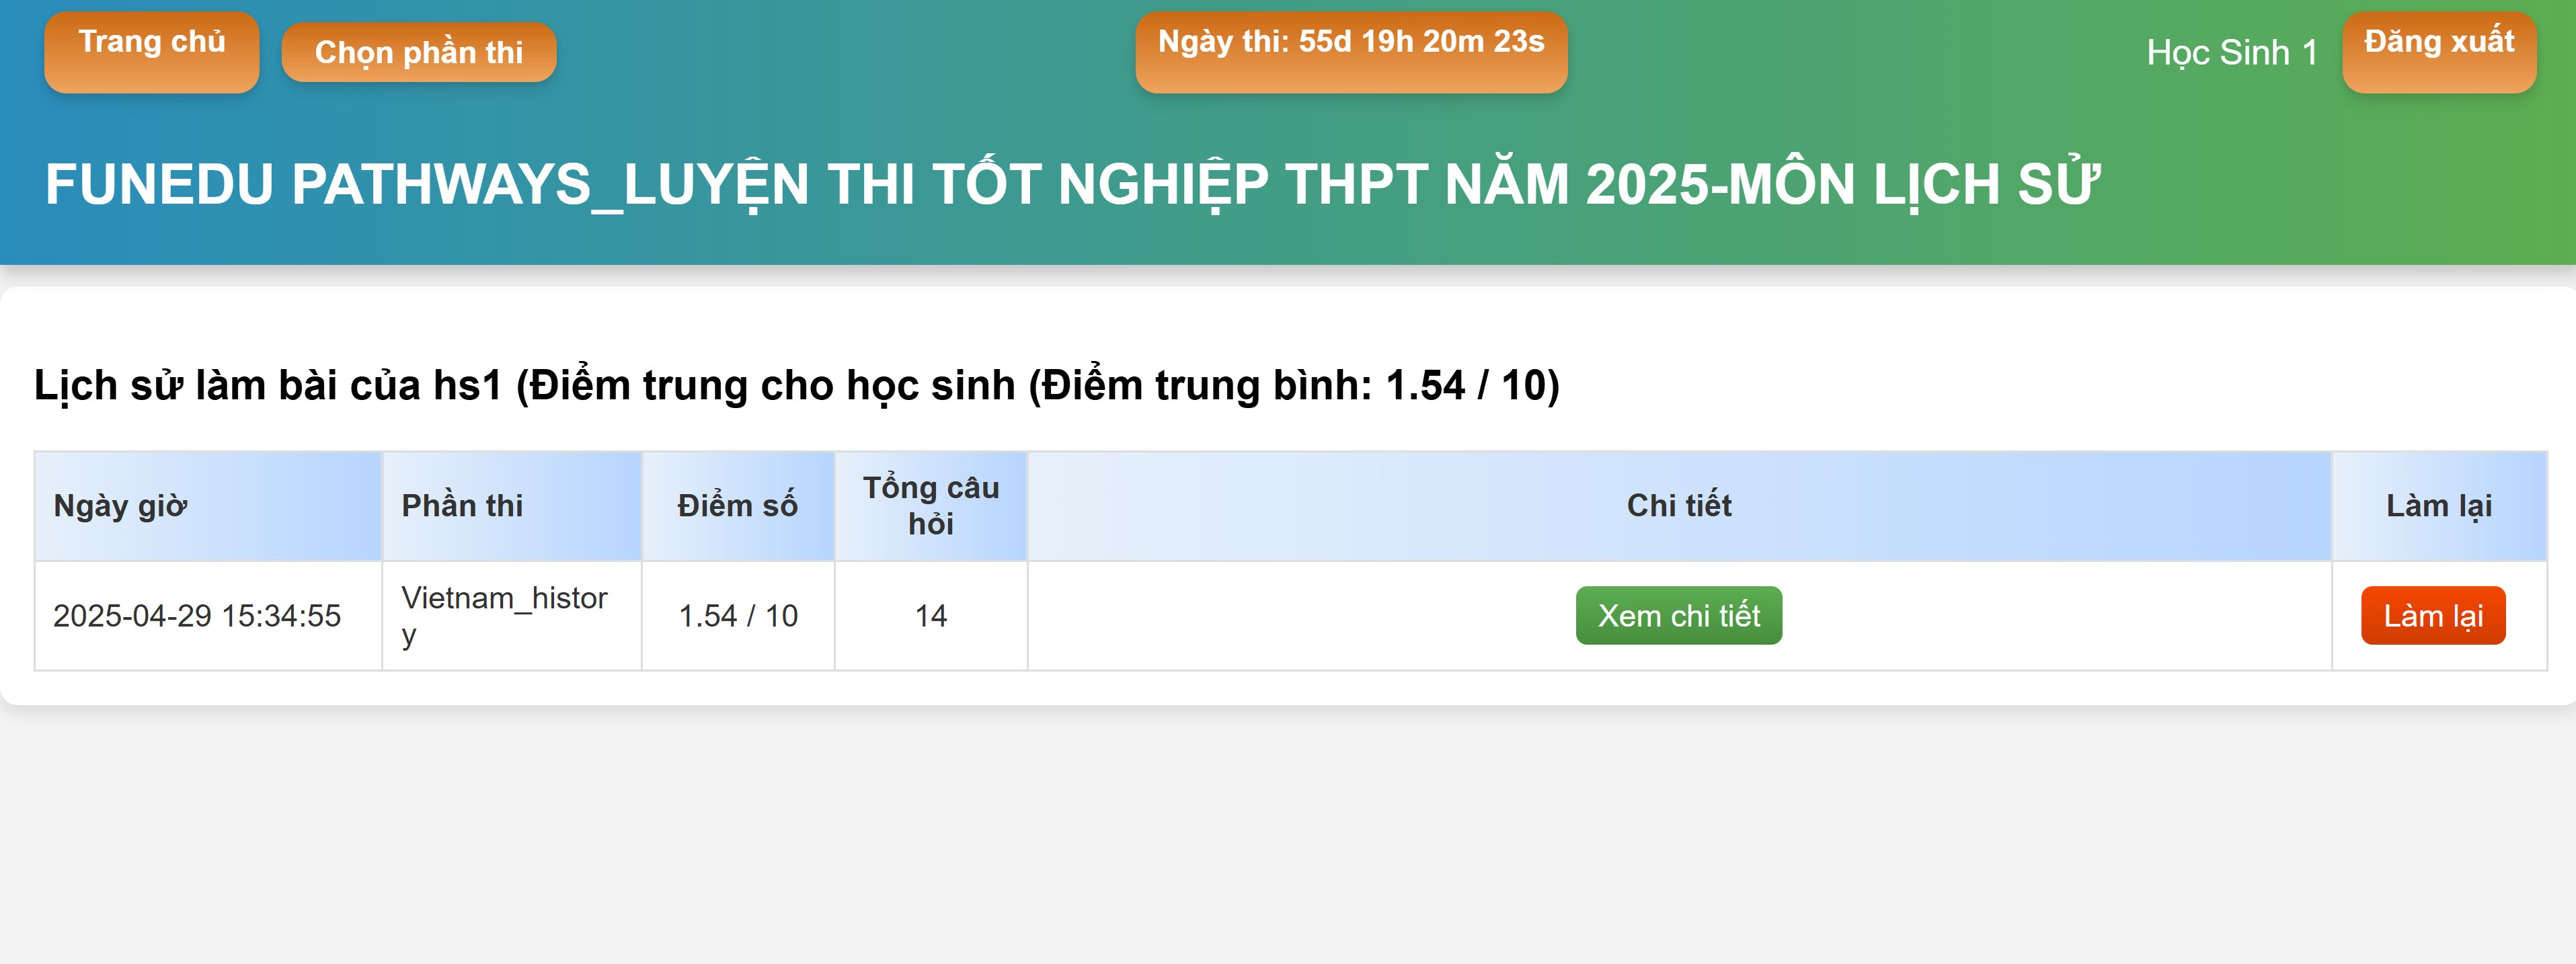Click the Ngày thi countdown timer
2576x964 pixels.
[1351, 52]
